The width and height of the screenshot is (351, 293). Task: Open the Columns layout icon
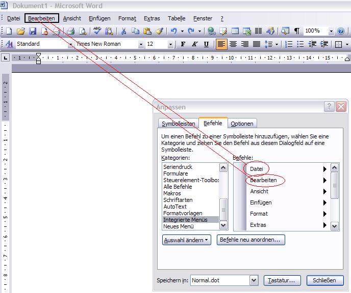258,31
